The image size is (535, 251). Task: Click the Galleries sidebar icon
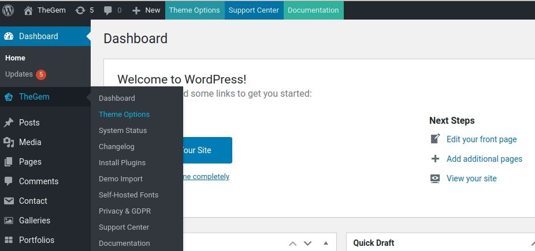[x=9, y=220]
